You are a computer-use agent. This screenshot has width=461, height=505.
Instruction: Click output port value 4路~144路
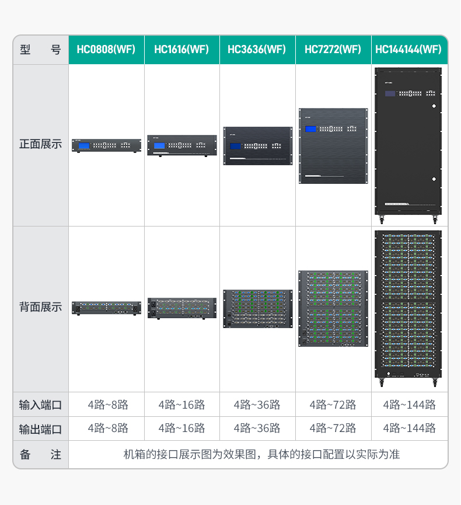[409, 429]
